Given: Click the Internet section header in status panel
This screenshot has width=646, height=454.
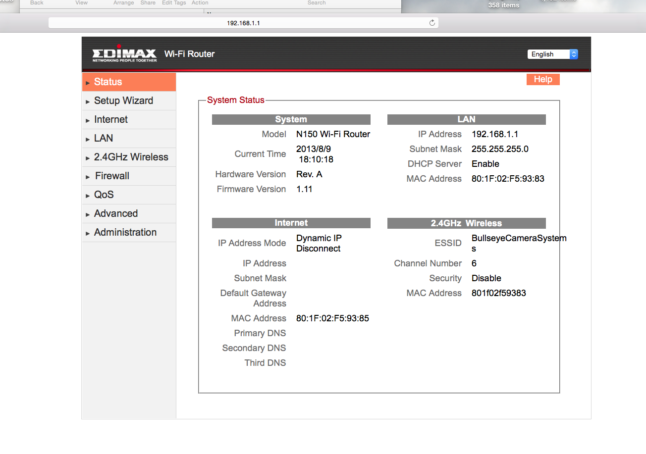Looking at the screenshot, I should (x=291, y=223).
